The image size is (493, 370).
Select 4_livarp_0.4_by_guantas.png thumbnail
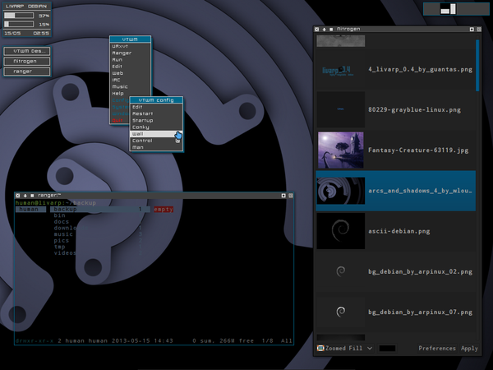[x=341, y=70]
